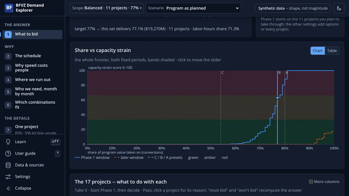Open What to bid section
Viewport: 349px width, 196px height.
pyautogui.click(x=33, y=34)
